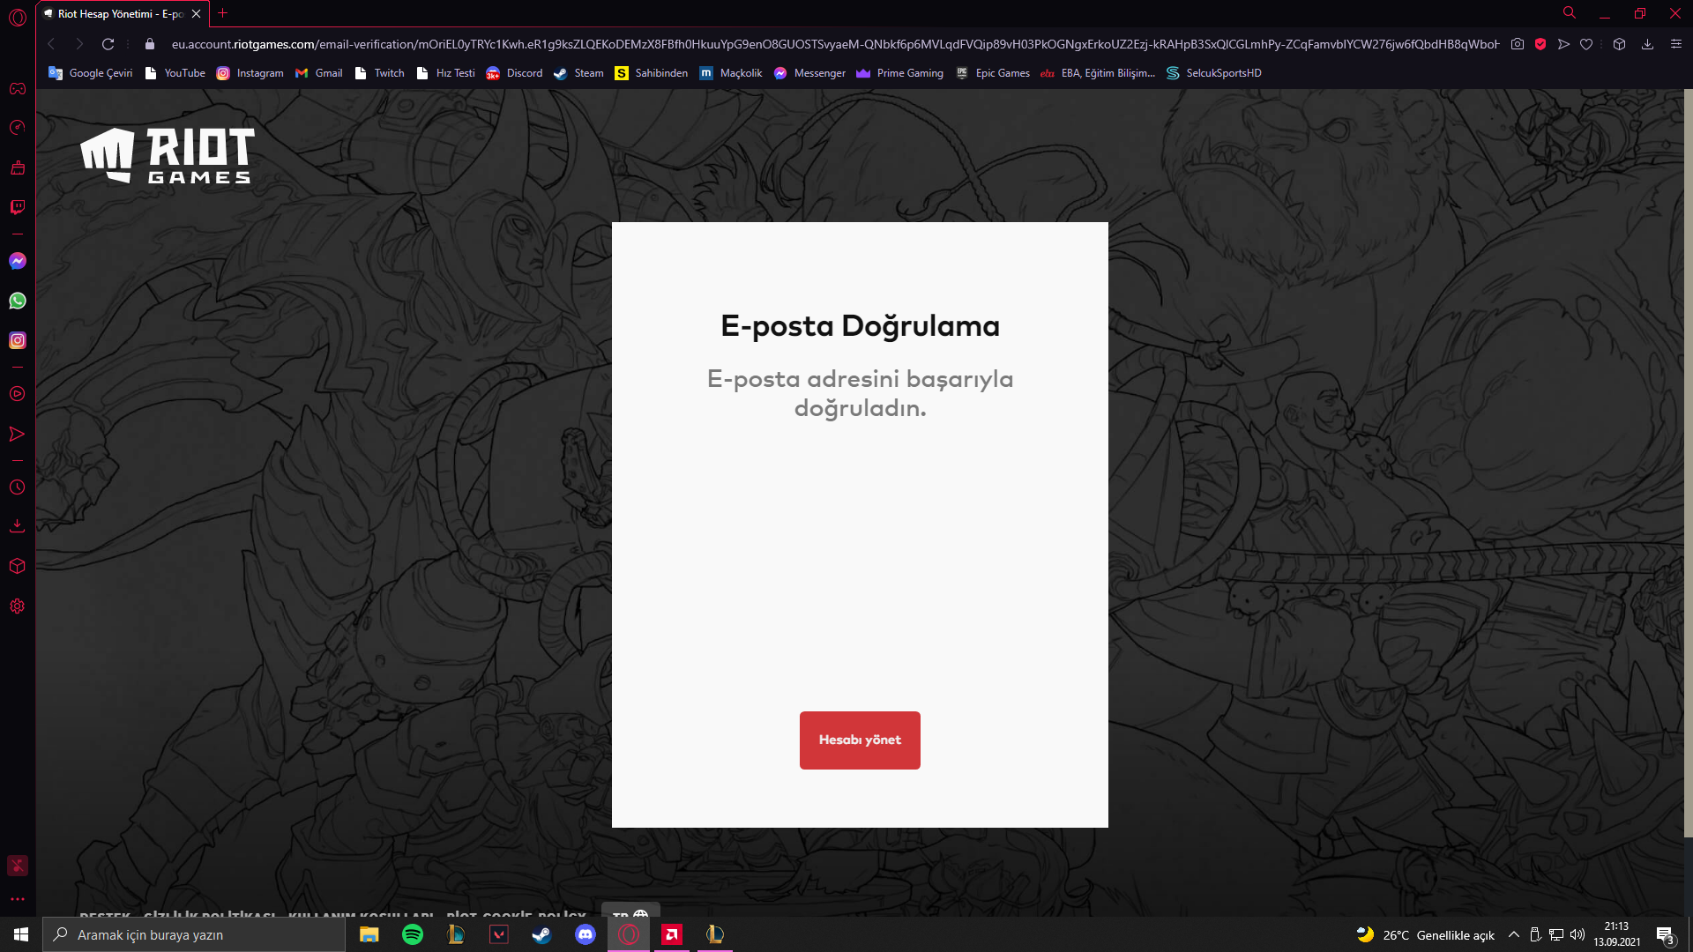Open Spotify from the Windows taskbar
Image resolution: width=1693 pixels, height=952 pixels.
(x=412, y=934)
